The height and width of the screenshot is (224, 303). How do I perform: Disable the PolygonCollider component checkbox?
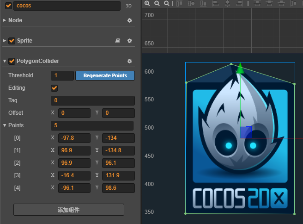[12, 61]
